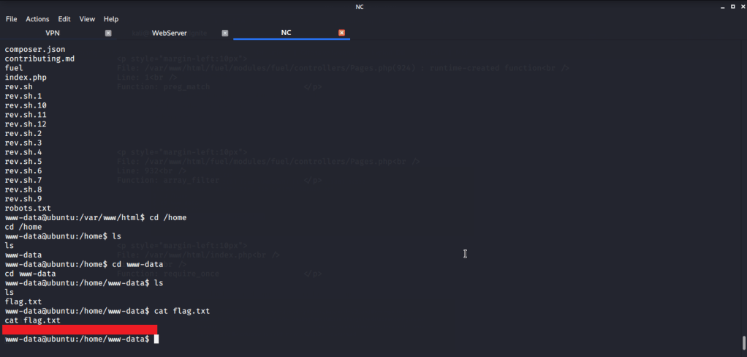Click the composer.json filename in listing
Screen dimensions: 747x357
click(x=35, y=49)
